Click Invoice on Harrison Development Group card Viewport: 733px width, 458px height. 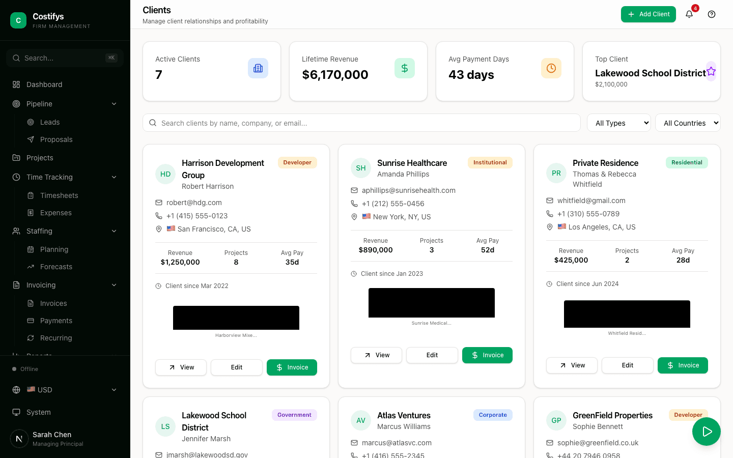coord(292,367)
